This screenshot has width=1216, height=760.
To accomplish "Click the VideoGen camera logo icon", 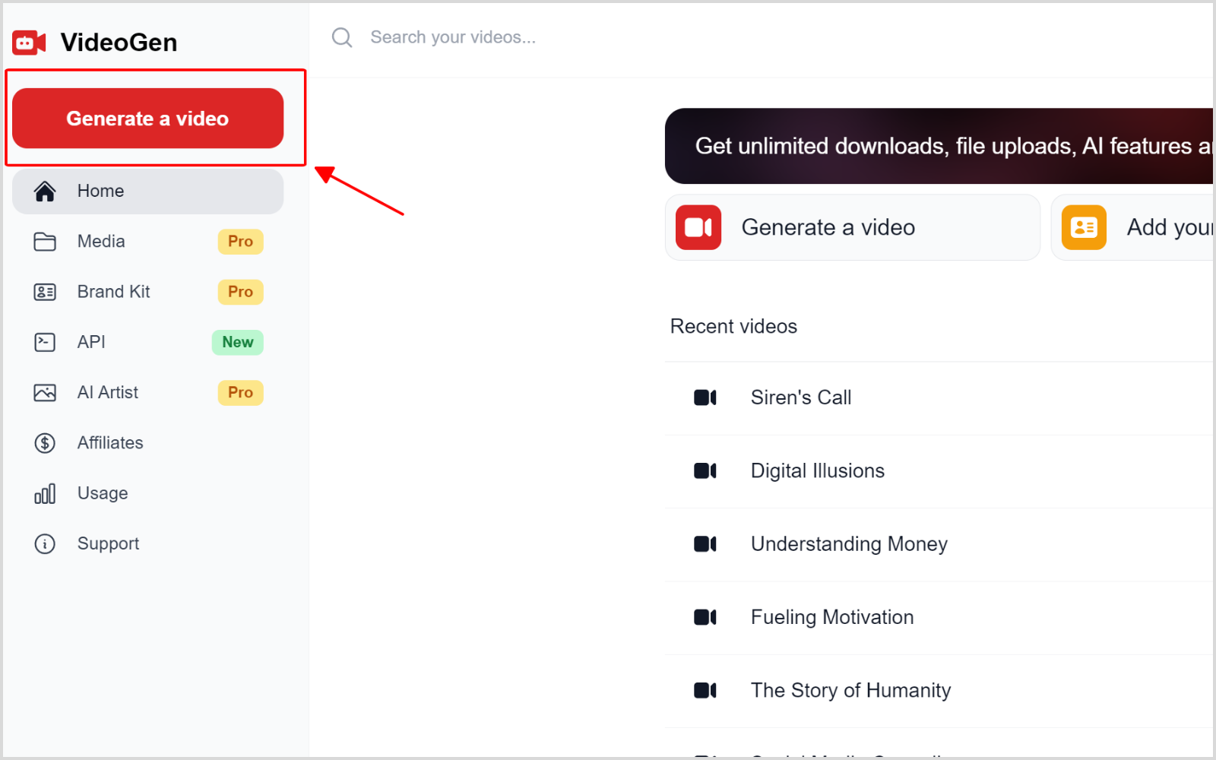I will pyautogui.click(x=29, y=43).
